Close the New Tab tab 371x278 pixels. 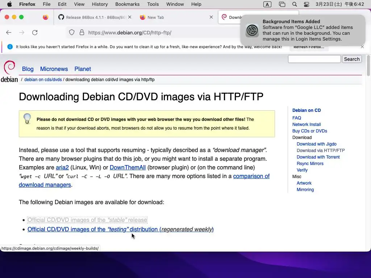[211, 17]
